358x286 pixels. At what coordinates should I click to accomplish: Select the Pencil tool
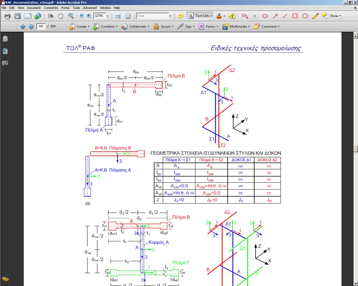pos(315,16)
